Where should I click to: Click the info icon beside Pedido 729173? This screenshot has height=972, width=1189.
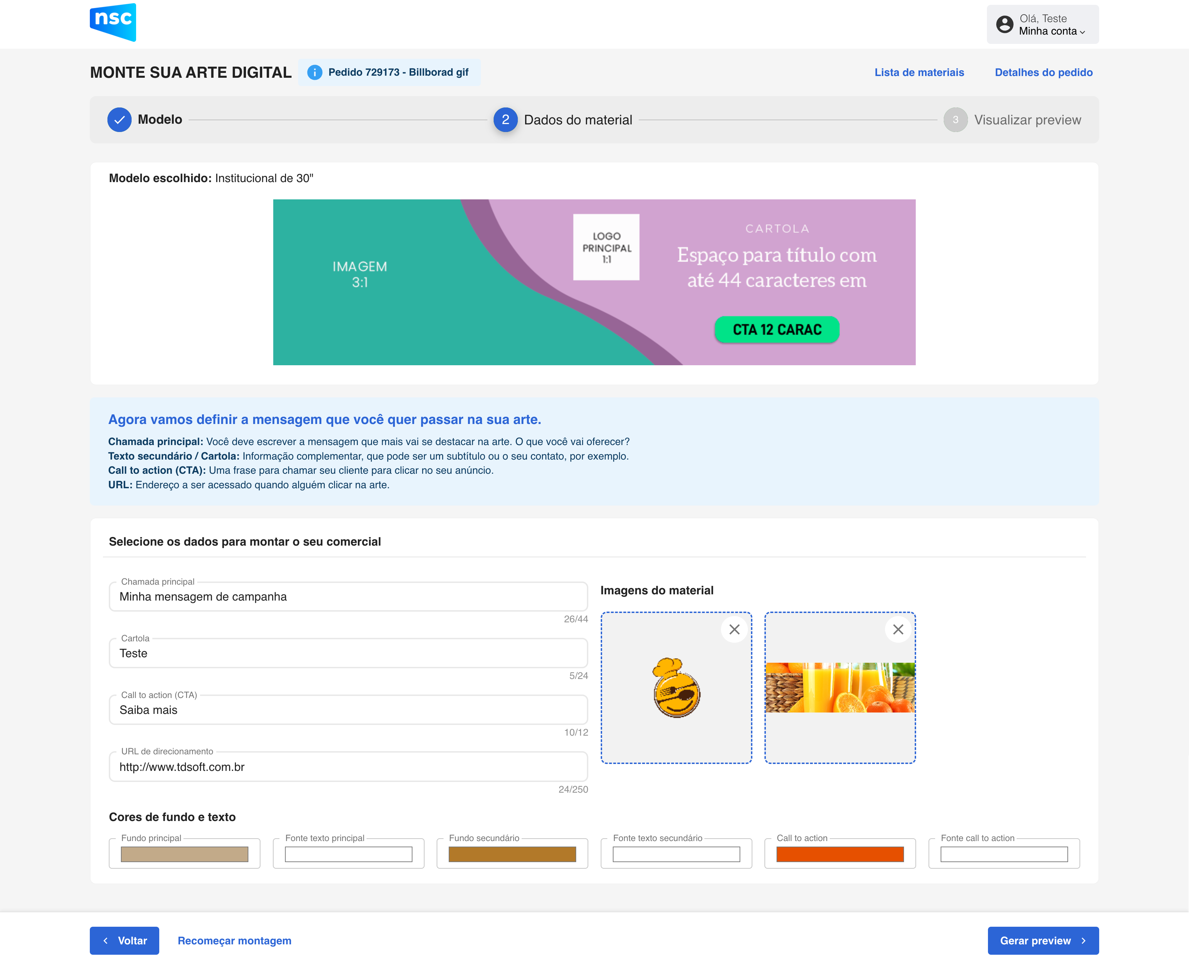click(315, 72)
